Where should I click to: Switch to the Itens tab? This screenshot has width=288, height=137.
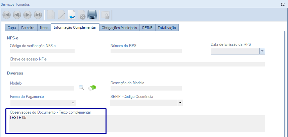point(44,28)
